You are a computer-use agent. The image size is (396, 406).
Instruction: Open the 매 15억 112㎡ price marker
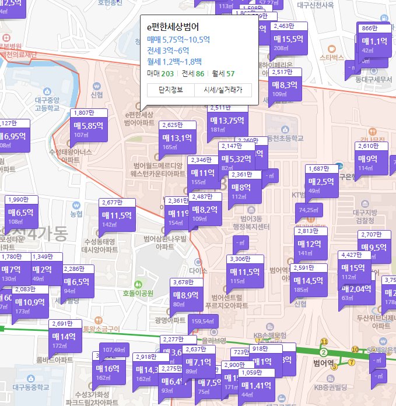tap(353, 268)
